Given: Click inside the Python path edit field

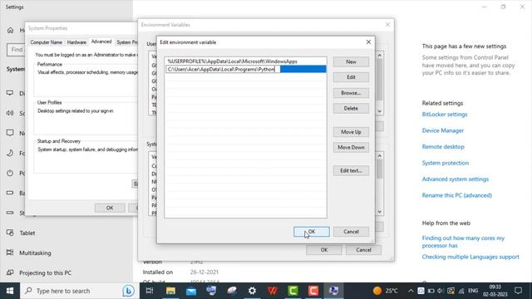Looking at the screenshot, I should coord(223,69).
